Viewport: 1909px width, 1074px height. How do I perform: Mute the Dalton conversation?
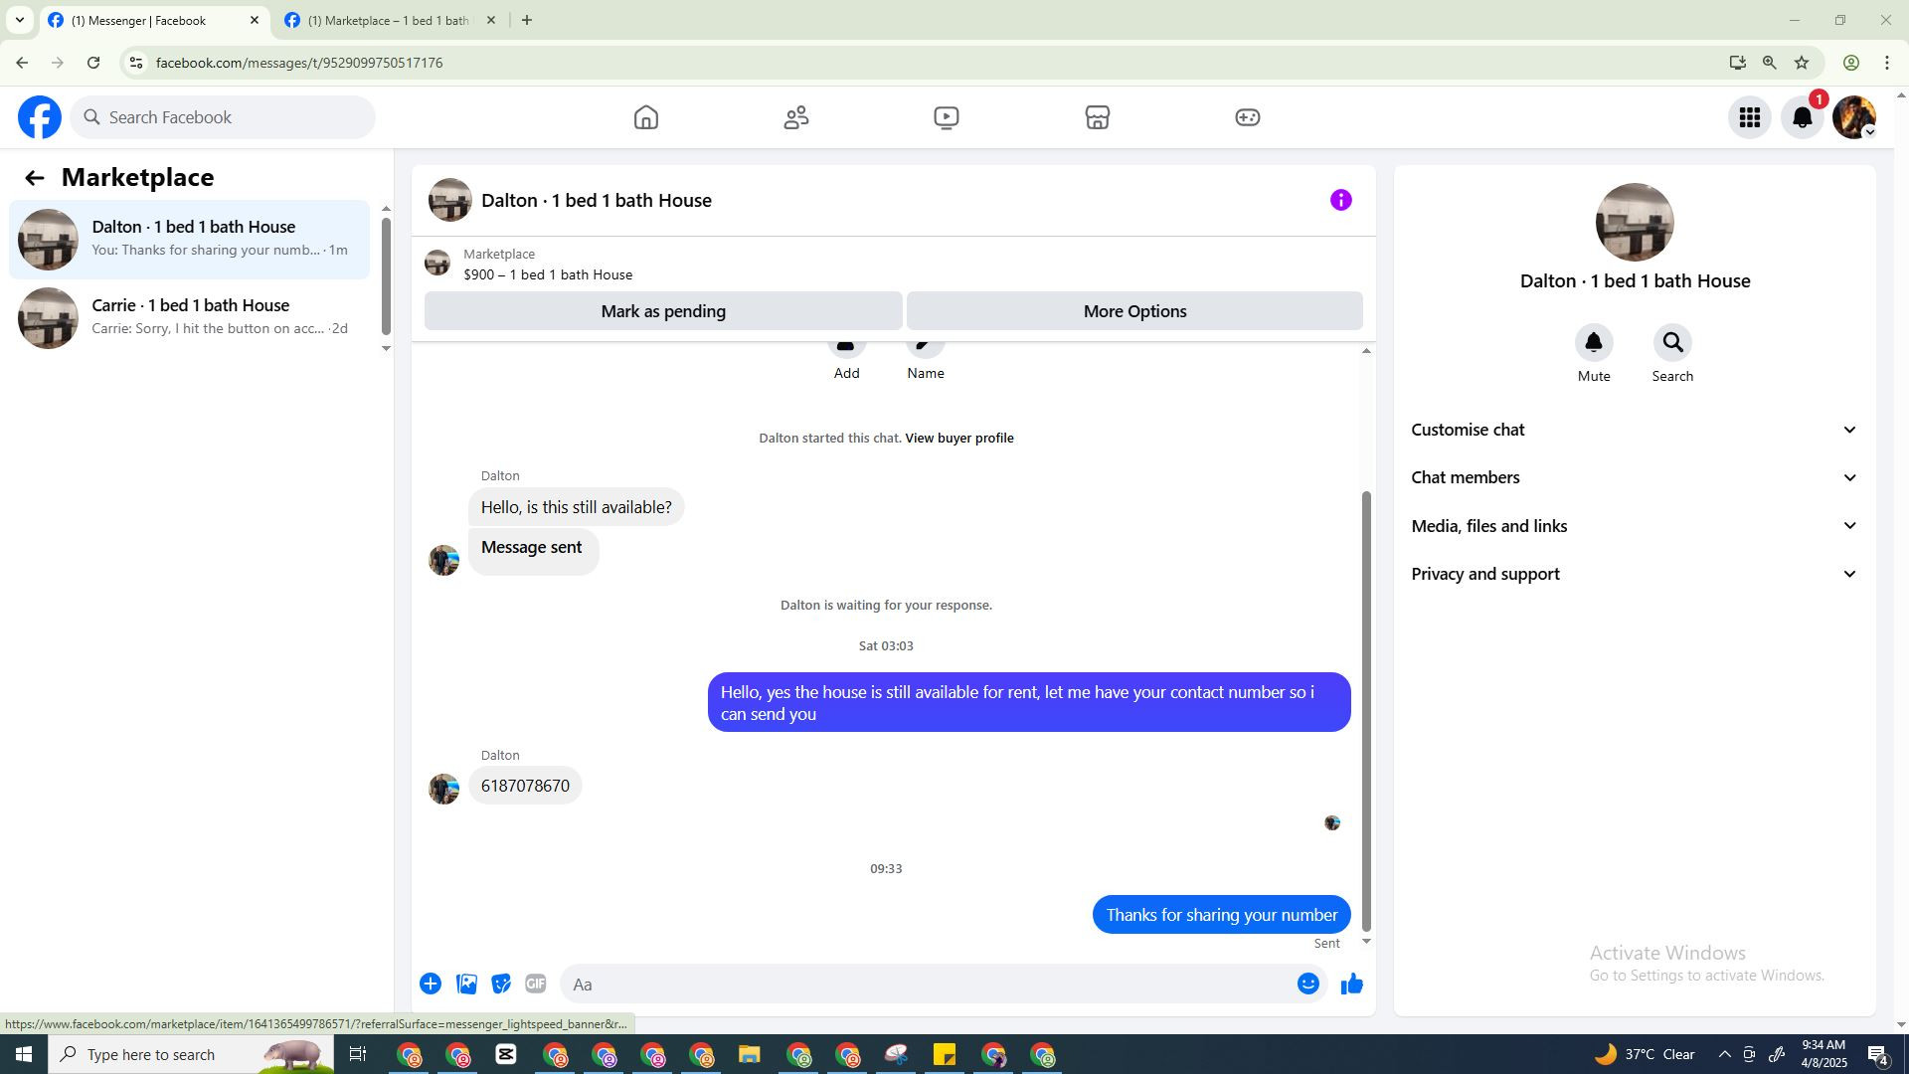[1593, 343]
